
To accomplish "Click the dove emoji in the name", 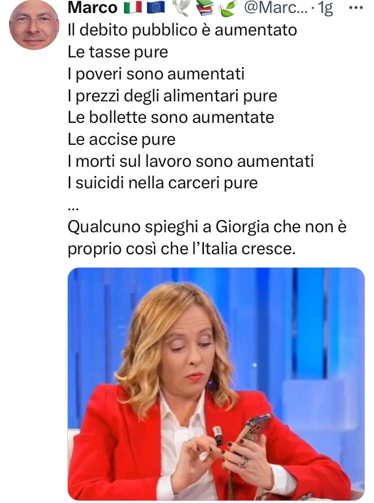I will [x=181, y=7].
